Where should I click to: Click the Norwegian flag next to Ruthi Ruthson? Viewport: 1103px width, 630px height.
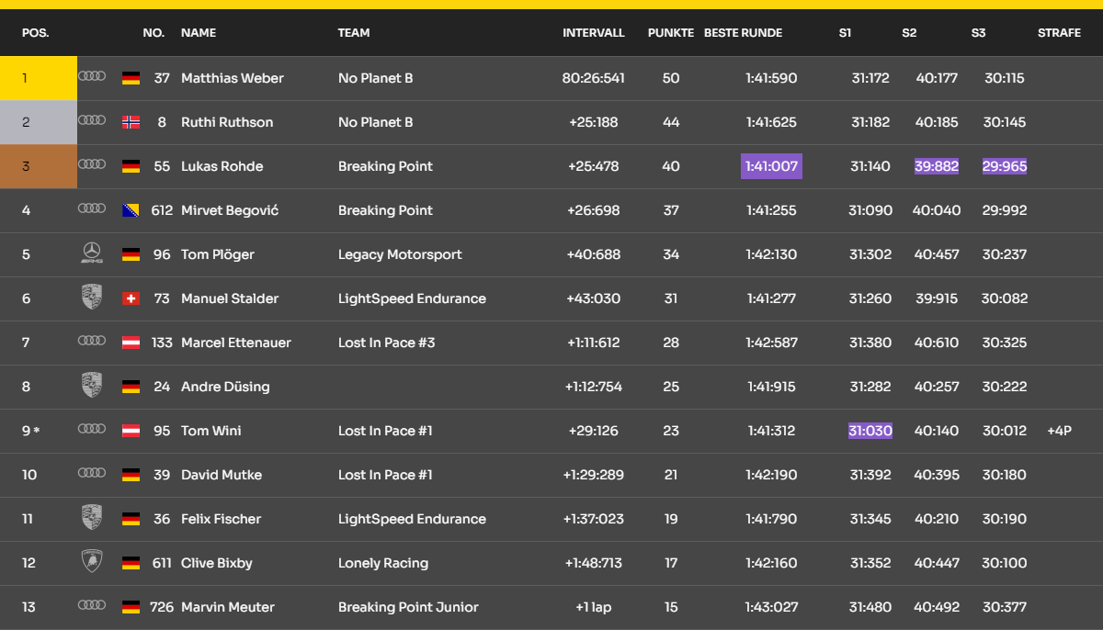(x=131, y=122)
